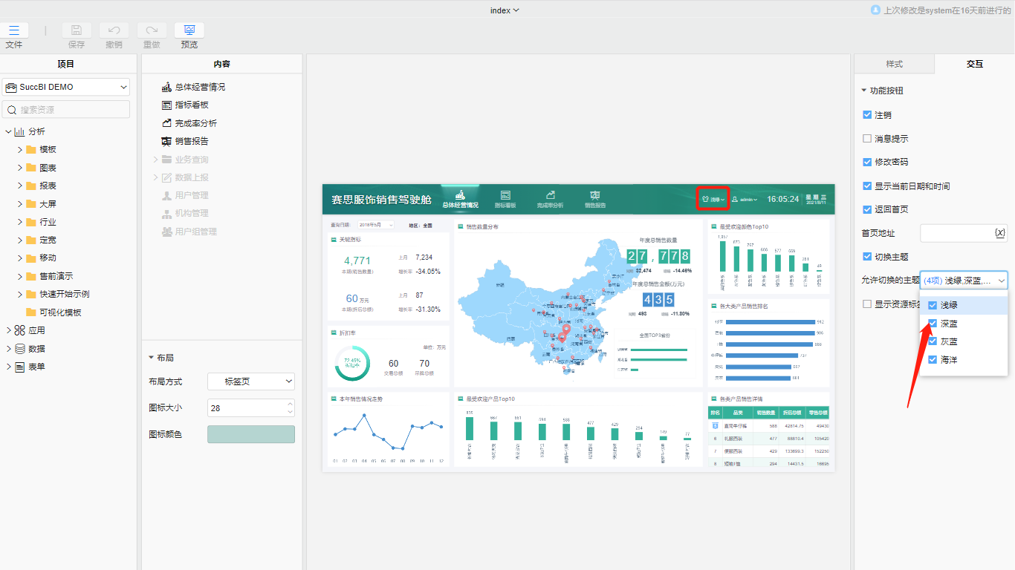
Task: Uncheck the 注销 checkbox
Action: point(866,115)
